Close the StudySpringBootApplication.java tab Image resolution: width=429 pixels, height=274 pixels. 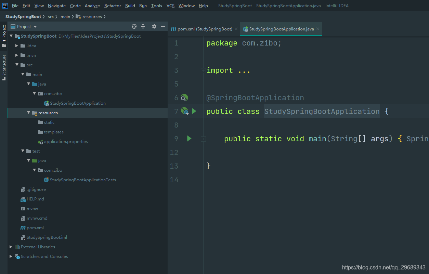point(318,29)
